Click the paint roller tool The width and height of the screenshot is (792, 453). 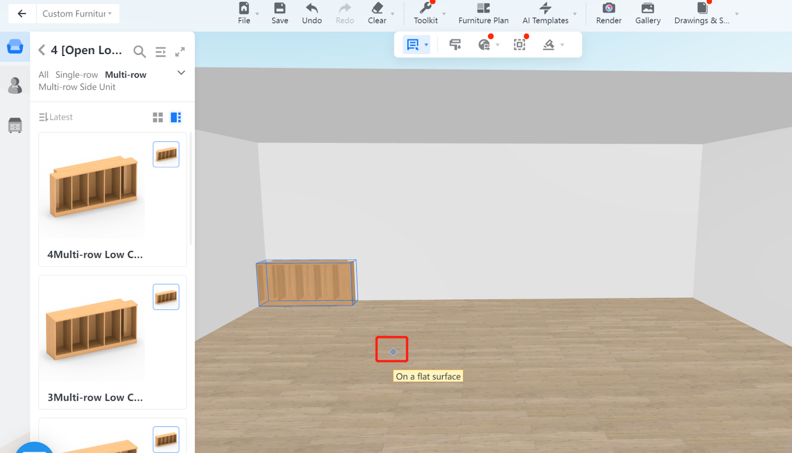coord(455,45)
